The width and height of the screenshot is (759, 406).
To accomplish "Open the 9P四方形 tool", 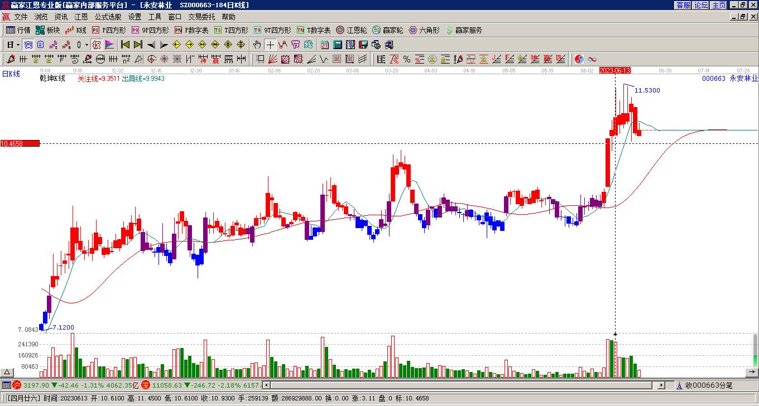I will point(150,30).
